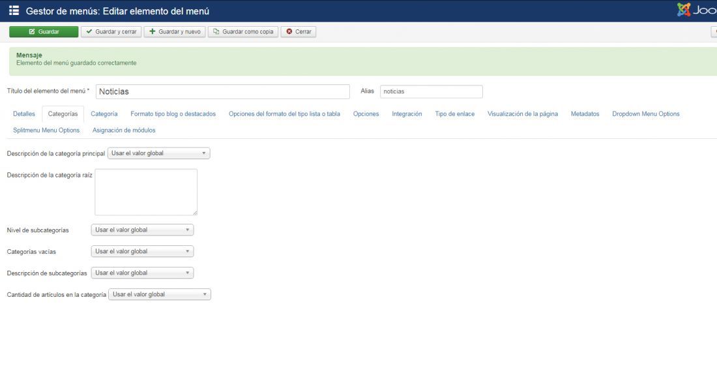Switch to the Detalles tab

(23, 114)
